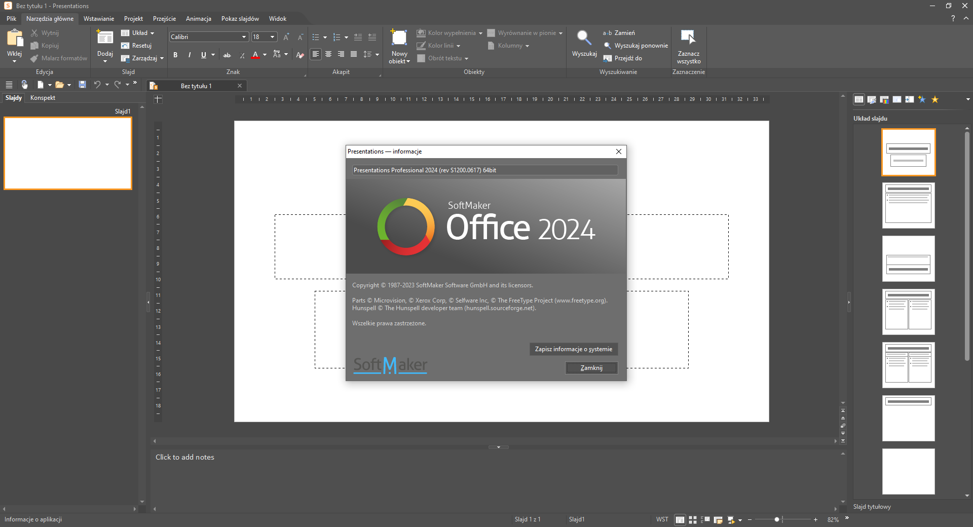973x527 pixels.
Task: Toggle Bold formatting
Action: pyautogui.click(x=175, y=55)
